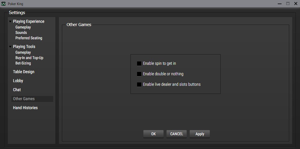Viewport: 300px width, 149px height.
Task: Tick the Enable double or nothing checkbox
Action: 139,74
